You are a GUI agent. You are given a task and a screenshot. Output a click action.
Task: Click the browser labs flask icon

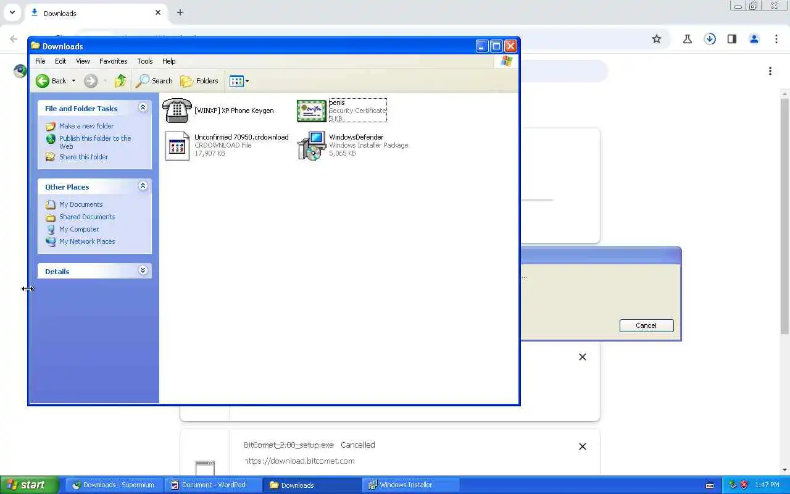click(x=688, y=39)
